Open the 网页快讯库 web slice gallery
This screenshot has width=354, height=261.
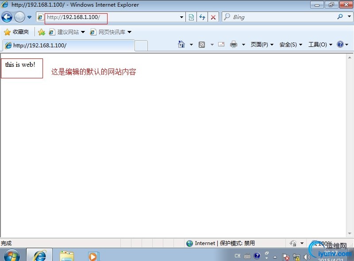108,32
